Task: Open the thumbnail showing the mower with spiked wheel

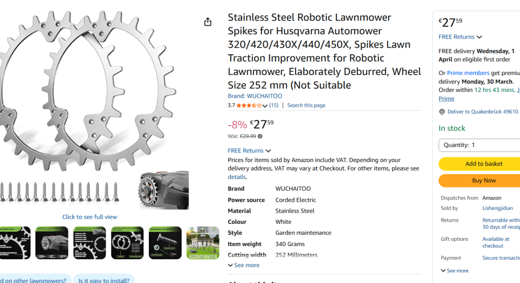Action: tap(52, 243)
